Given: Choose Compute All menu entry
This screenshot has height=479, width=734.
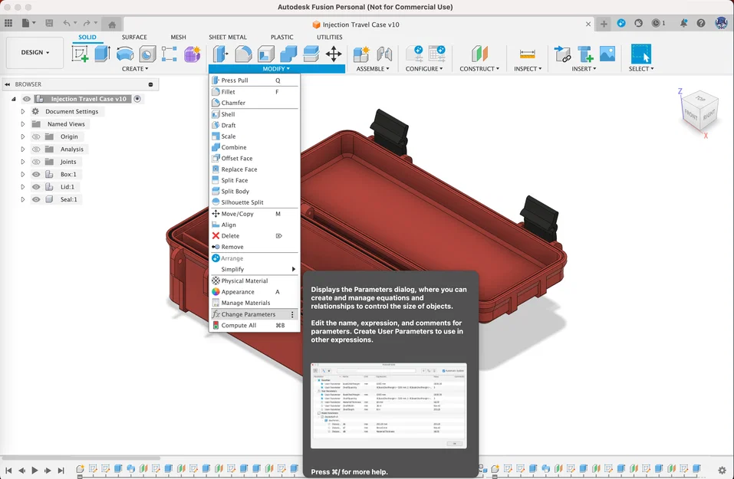Looking at the screenshot, I should (254, 326).
